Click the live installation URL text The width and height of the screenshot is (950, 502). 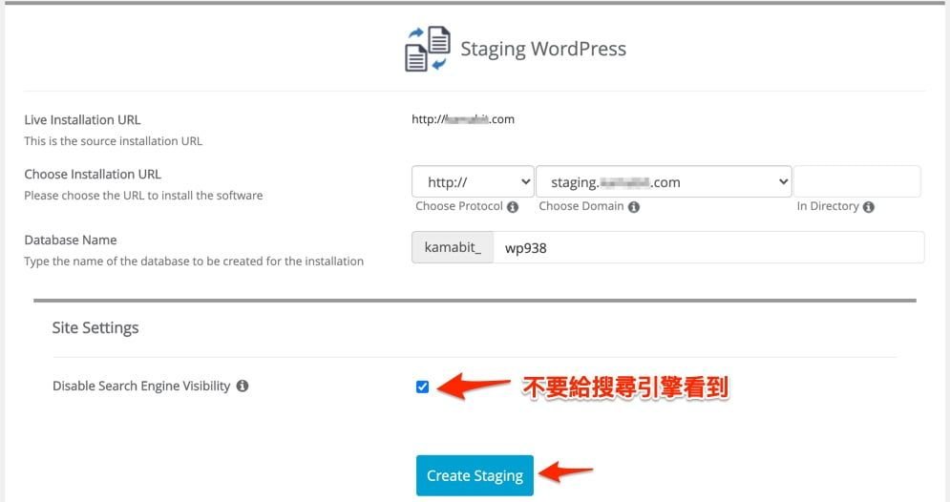click(463, 119)
